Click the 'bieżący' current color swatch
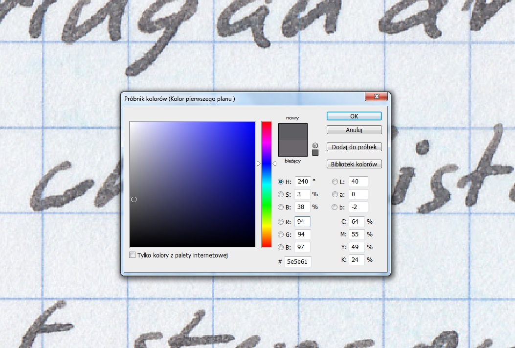 point(292,148)
